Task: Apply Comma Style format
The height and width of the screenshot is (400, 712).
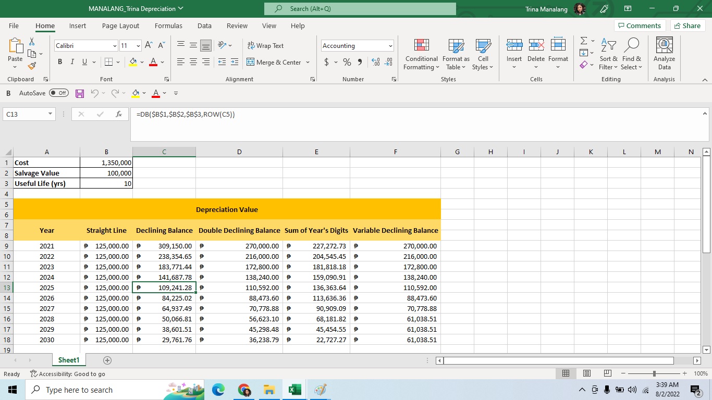Action: [360, 62]
